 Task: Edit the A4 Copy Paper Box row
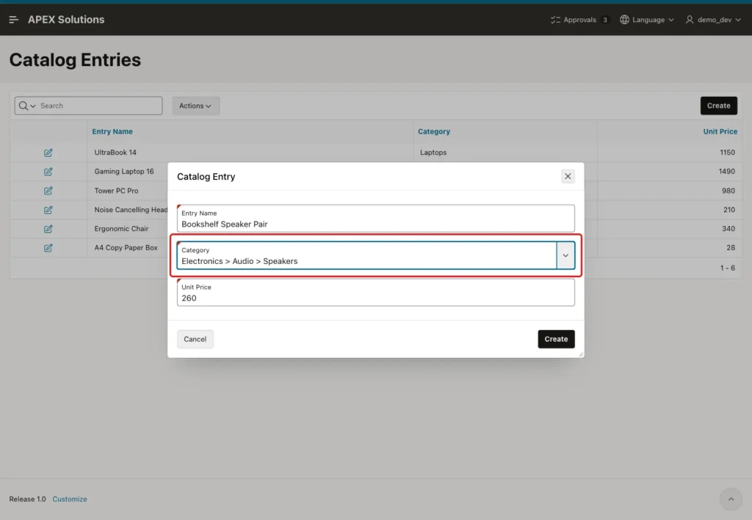click(x=48, y=248)
